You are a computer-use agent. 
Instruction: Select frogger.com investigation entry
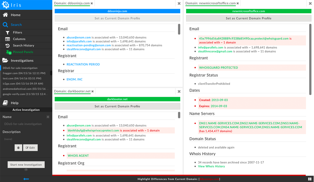tap(24, 73)
